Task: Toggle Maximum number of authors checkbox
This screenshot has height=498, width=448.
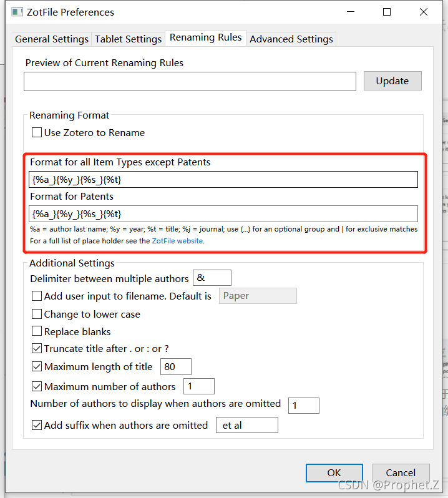Action: coord(37,386)
